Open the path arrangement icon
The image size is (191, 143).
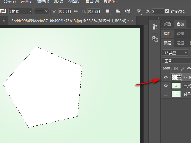(128, 11)
